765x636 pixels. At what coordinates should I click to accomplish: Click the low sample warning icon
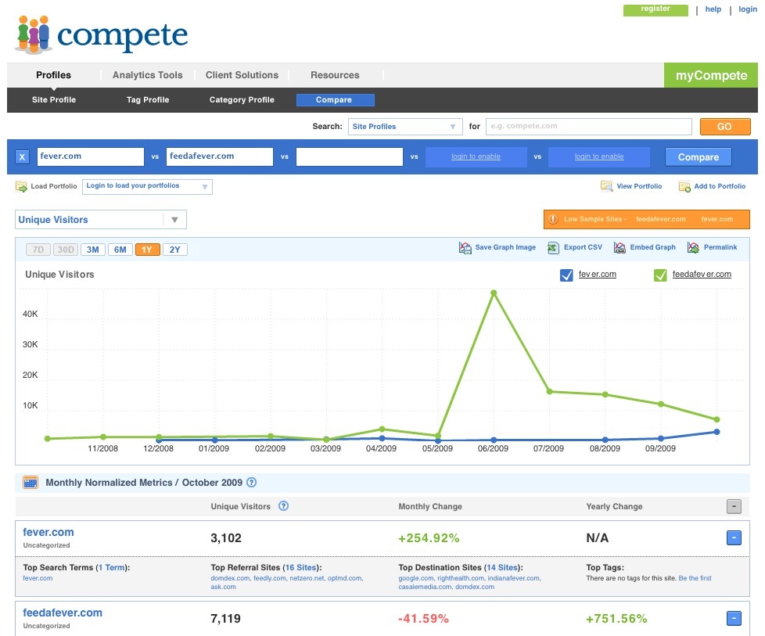tap(553, 219)
